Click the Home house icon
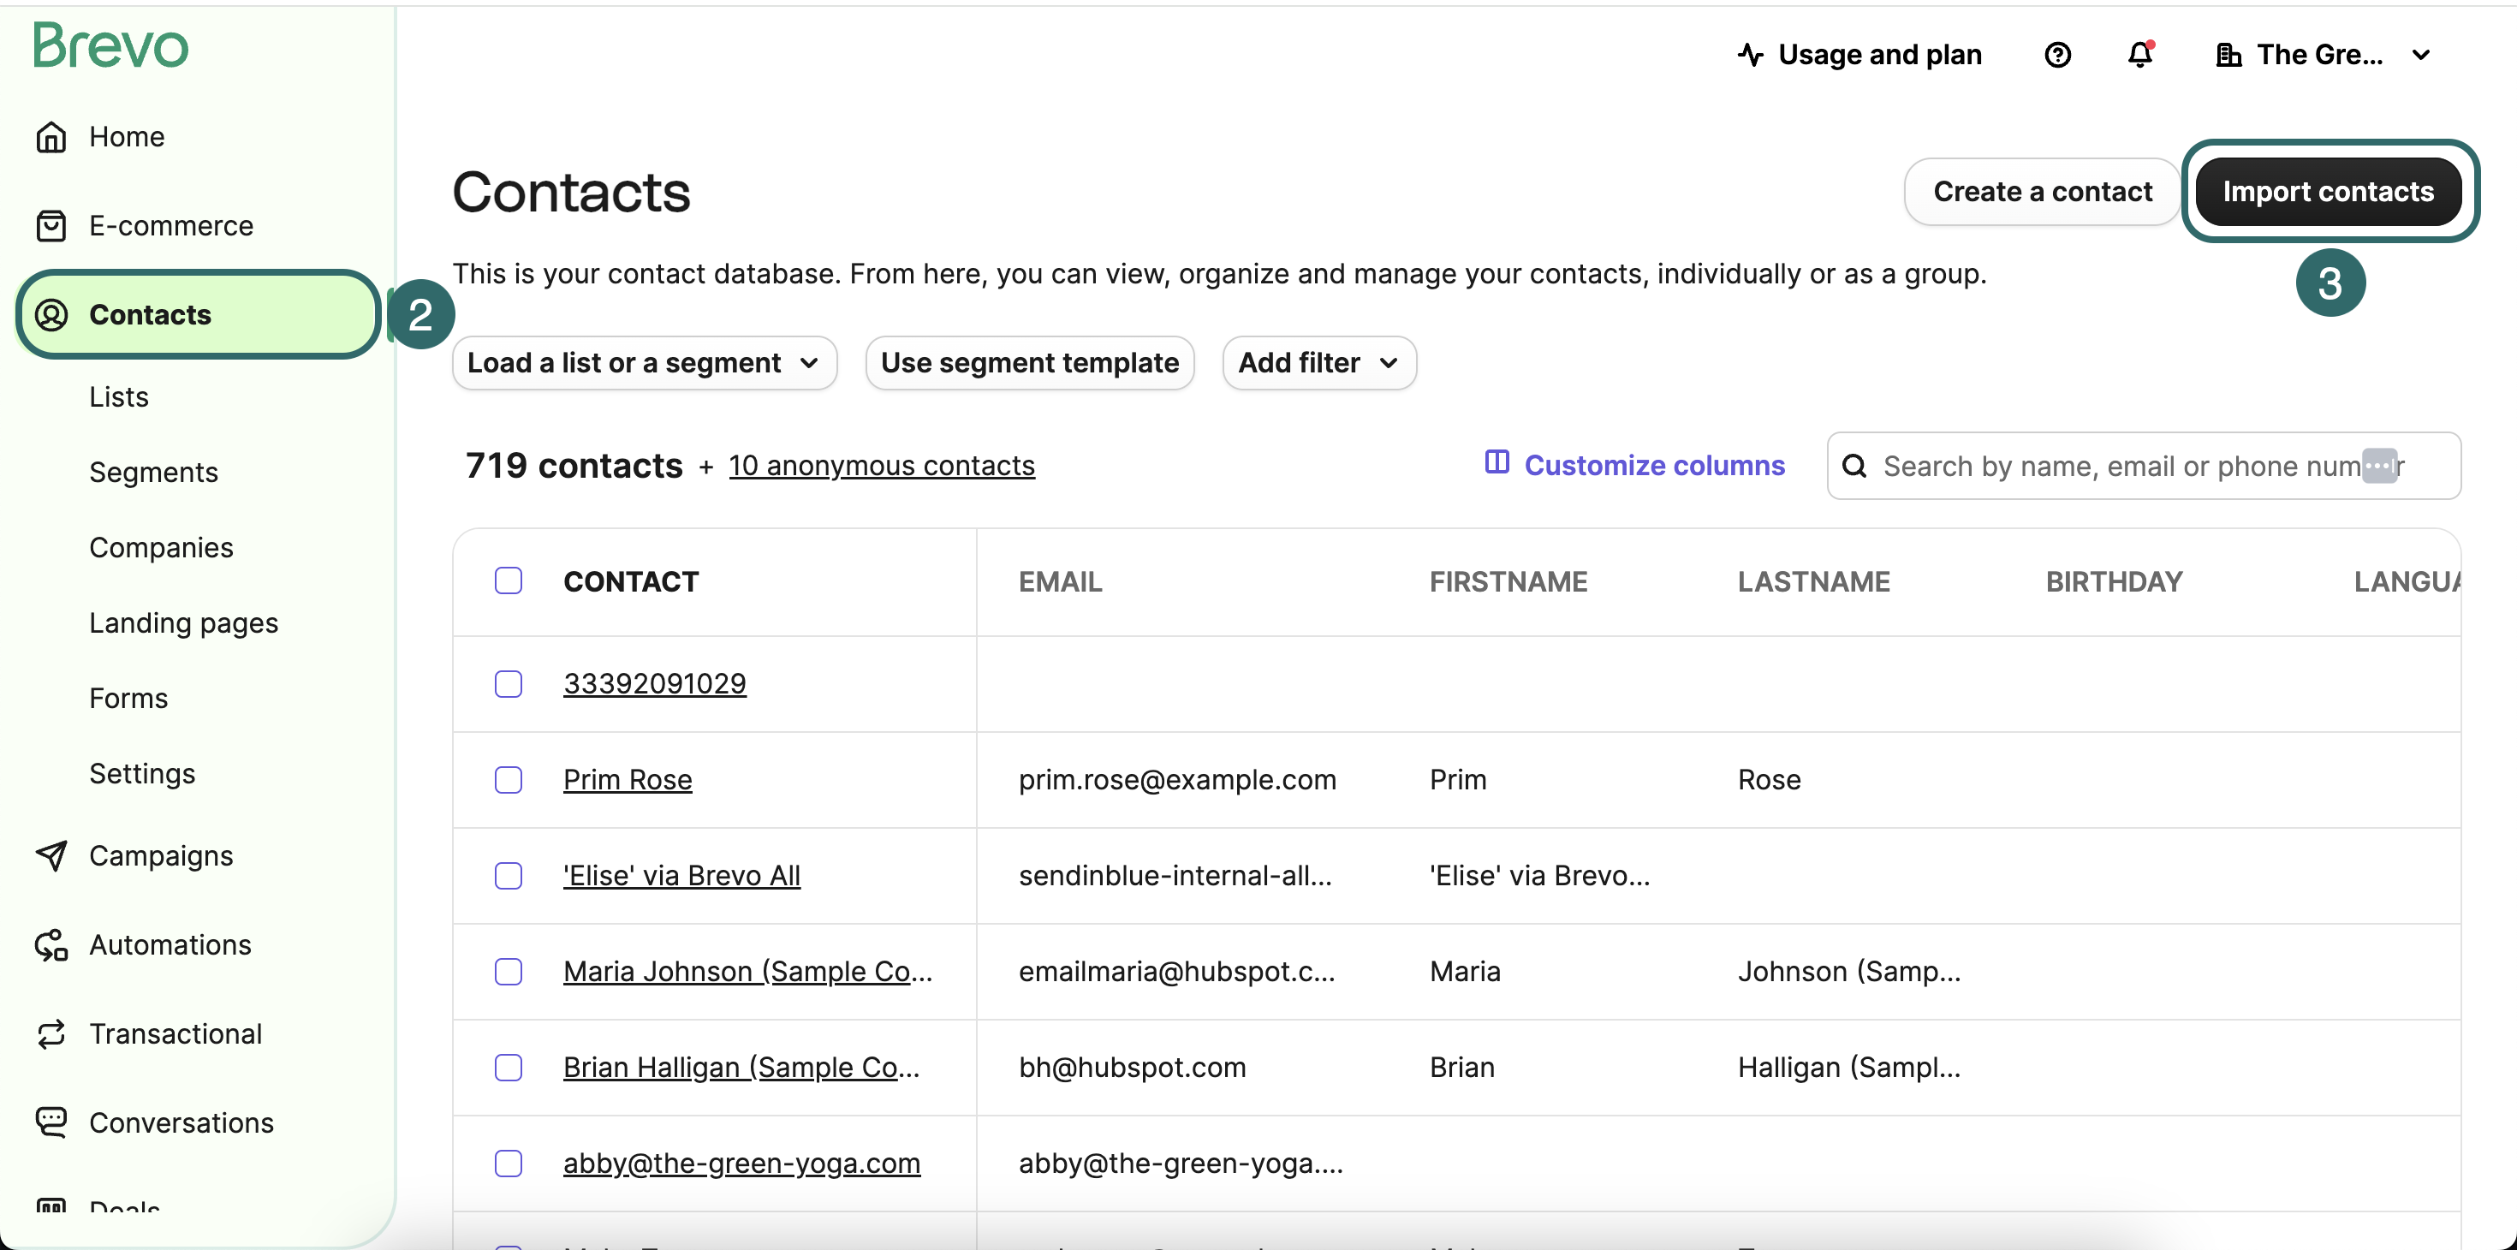 (x=51, y=137)
